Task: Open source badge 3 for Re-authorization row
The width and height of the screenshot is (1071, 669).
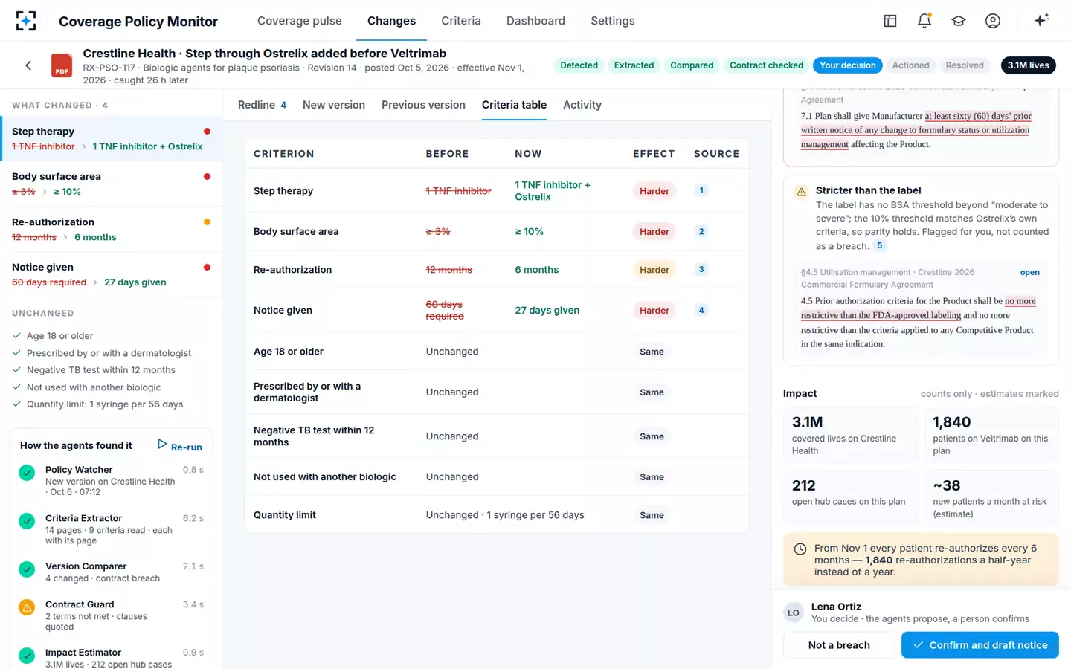Action: [x=701, y=269]
